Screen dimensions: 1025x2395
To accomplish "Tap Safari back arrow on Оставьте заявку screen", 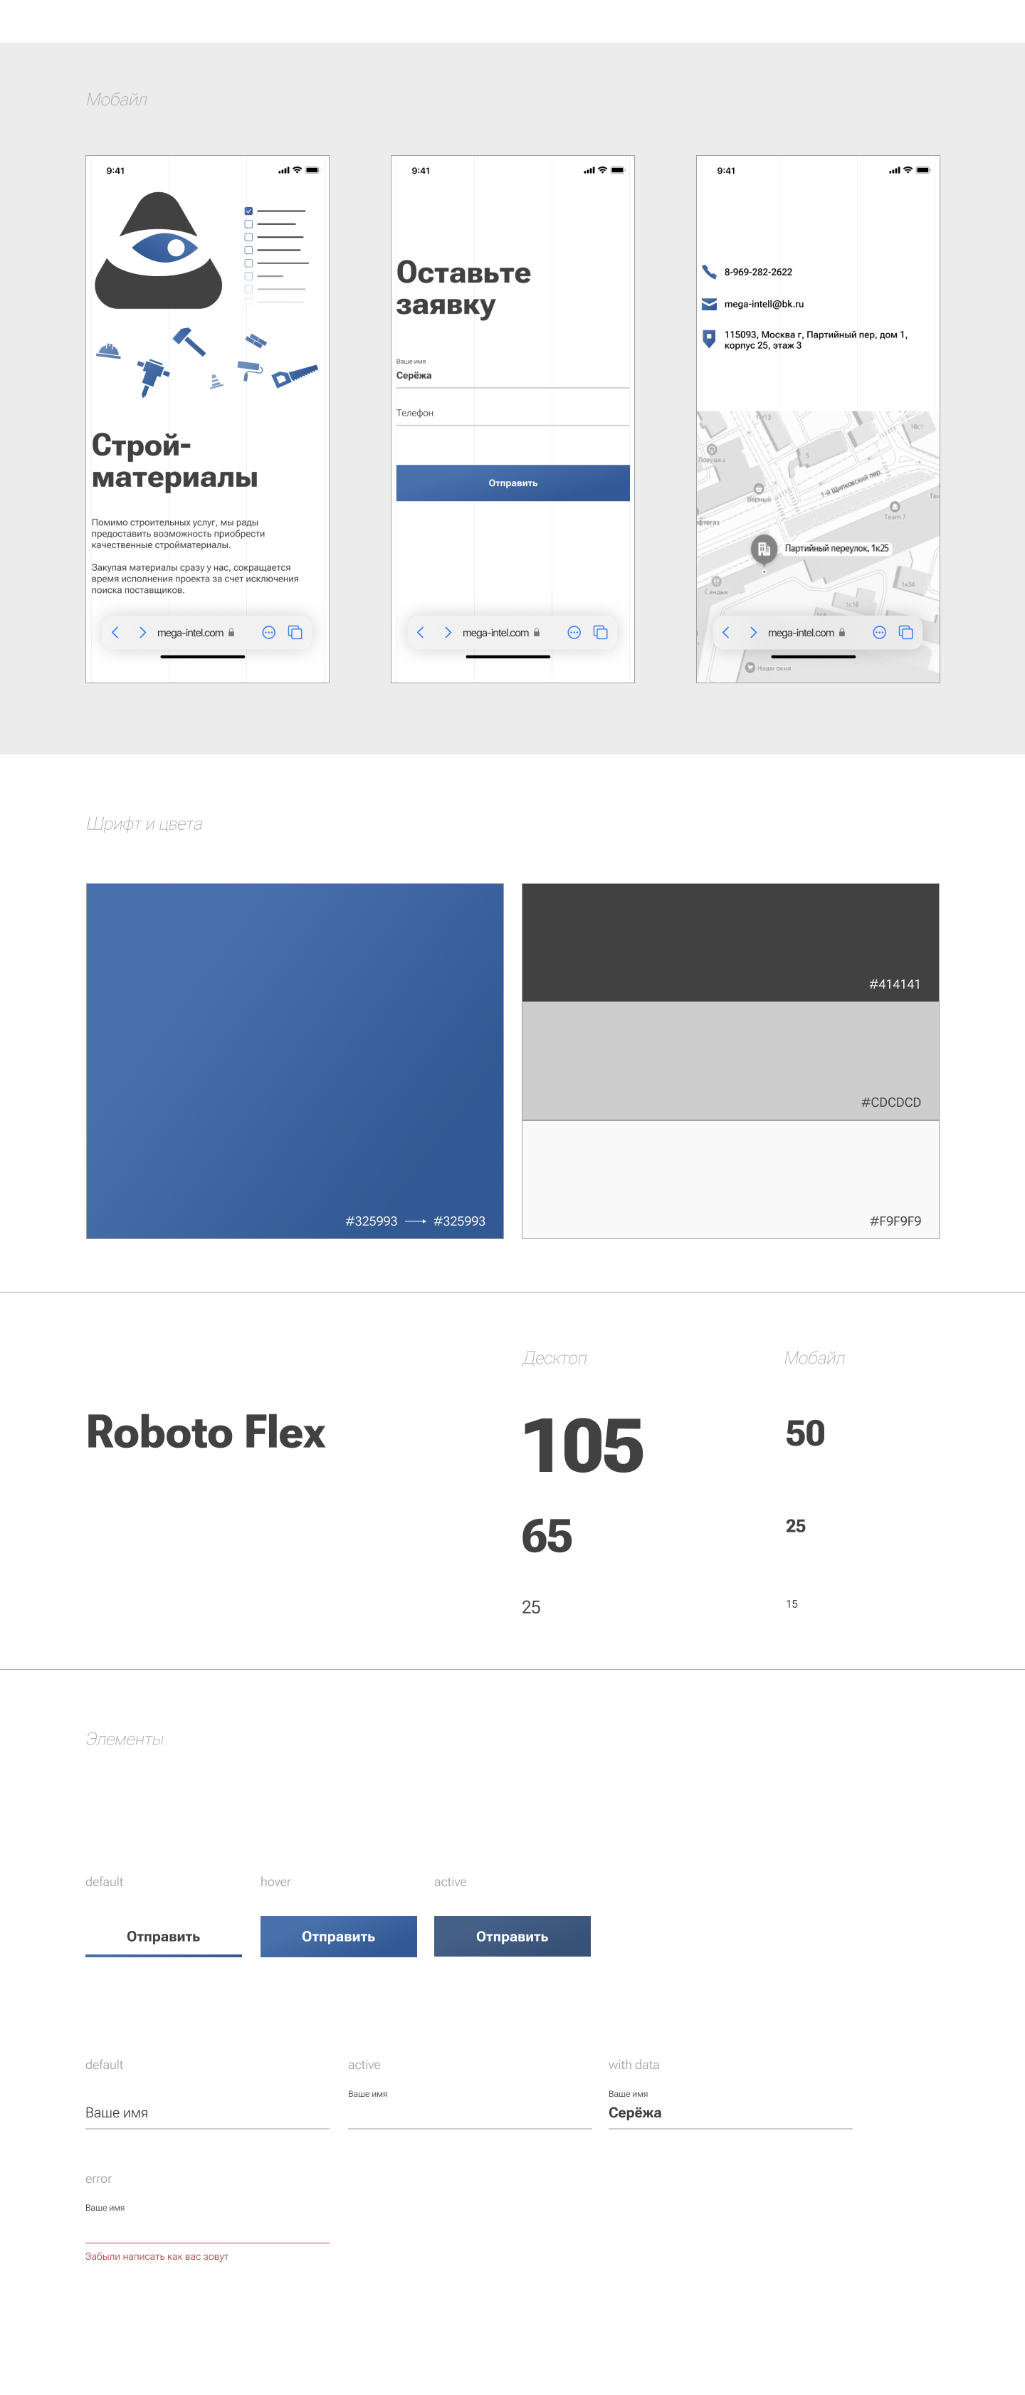I will coord(421,632).
